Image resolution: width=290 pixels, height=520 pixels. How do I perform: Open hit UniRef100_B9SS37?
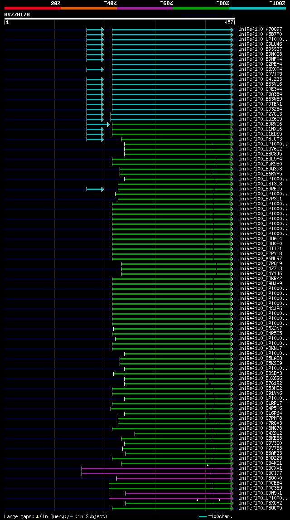260,49
